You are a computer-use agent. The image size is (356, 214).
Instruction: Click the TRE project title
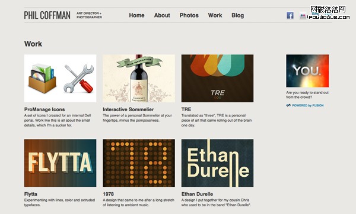186,109
